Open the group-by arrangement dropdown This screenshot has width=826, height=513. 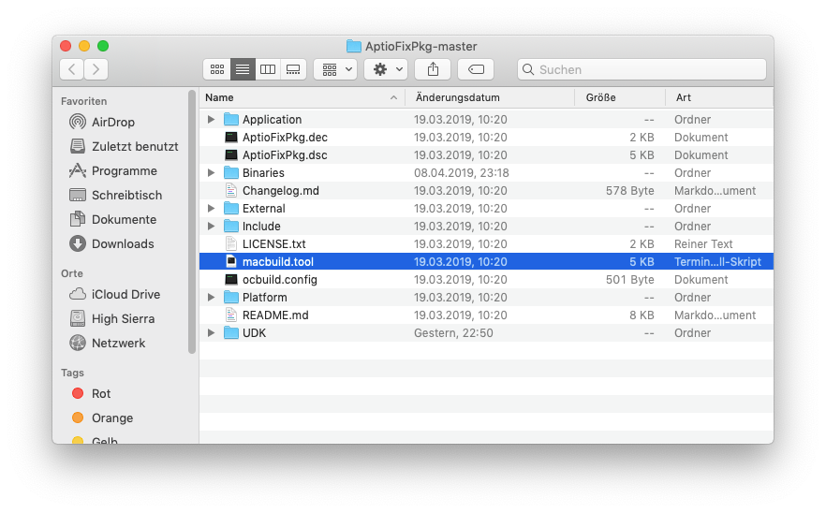click(335, 69)
